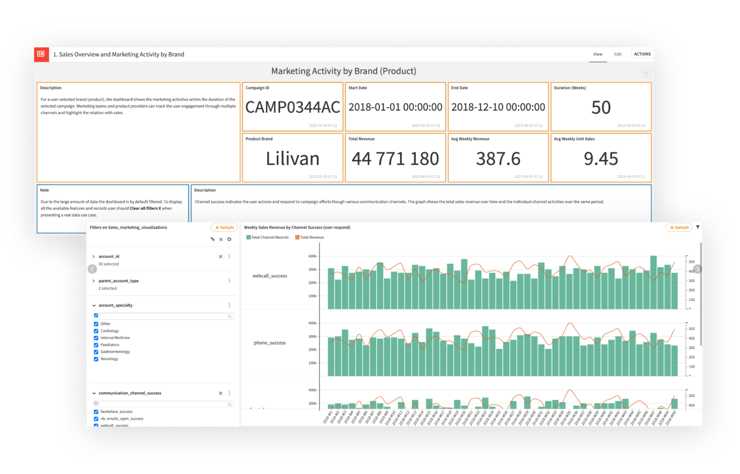
Task: Click the Duration (Weeks) value 50
Action: [x=601, y=107]
